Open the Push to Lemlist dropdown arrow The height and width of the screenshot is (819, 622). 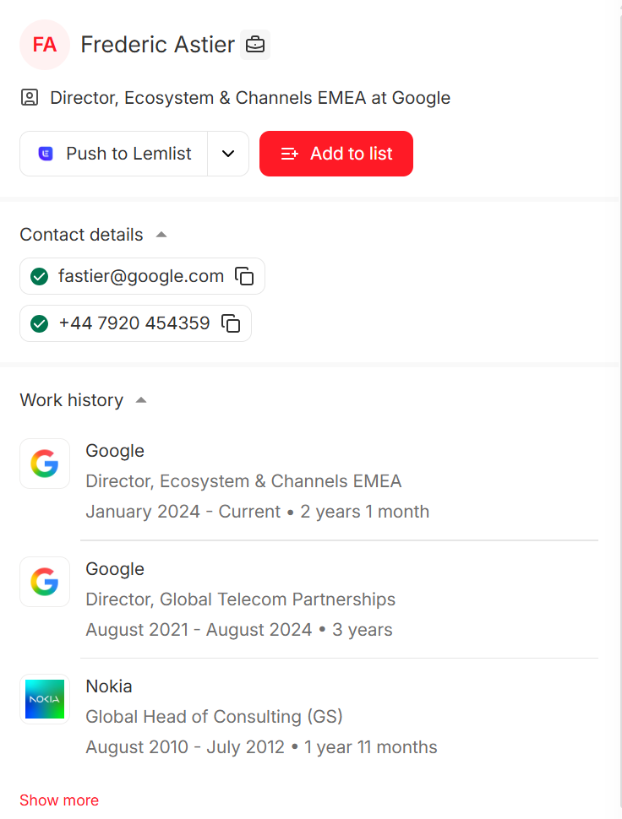pyautogui.click(x=228, y=154)
